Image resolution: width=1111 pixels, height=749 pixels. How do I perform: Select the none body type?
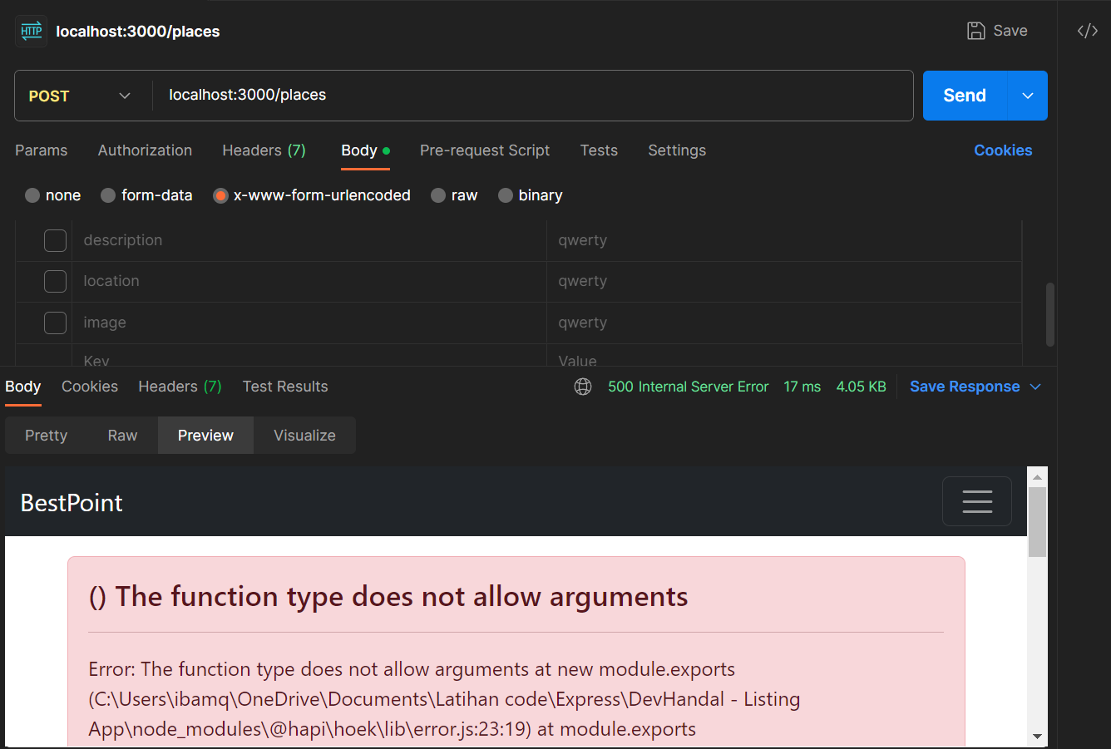32,195
